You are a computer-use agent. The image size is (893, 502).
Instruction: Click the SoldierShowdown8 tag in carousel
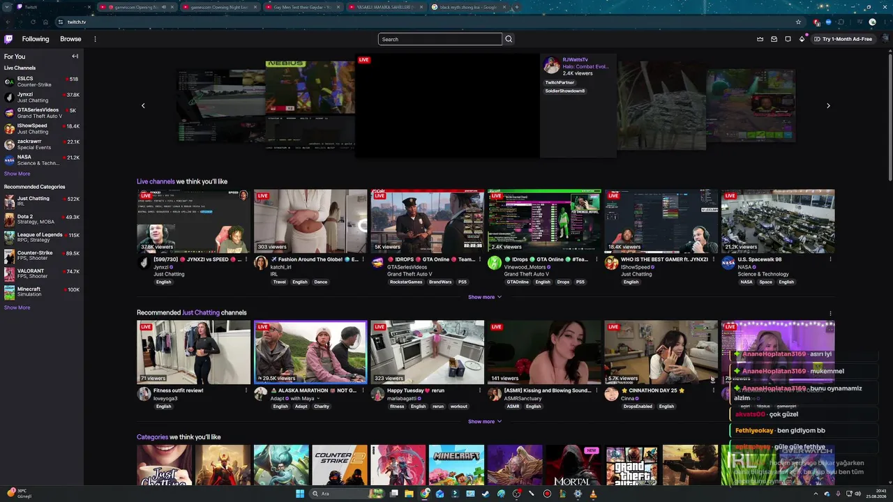(x=565, y=91)
